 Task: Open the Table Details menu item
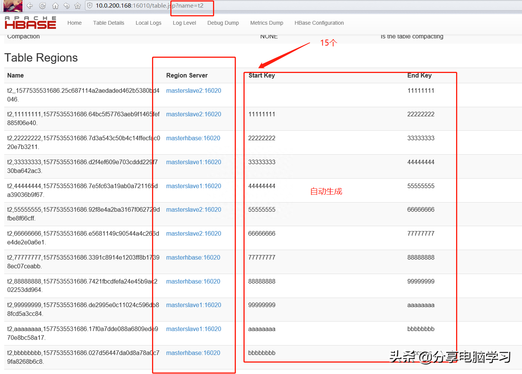(x=109, y=23)
